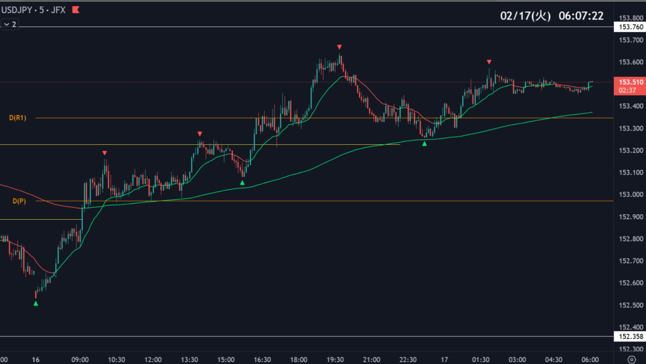Screen dimensions: 646x364
Task: Click the red 153.510 current price label
Action: tap(631, 82)
